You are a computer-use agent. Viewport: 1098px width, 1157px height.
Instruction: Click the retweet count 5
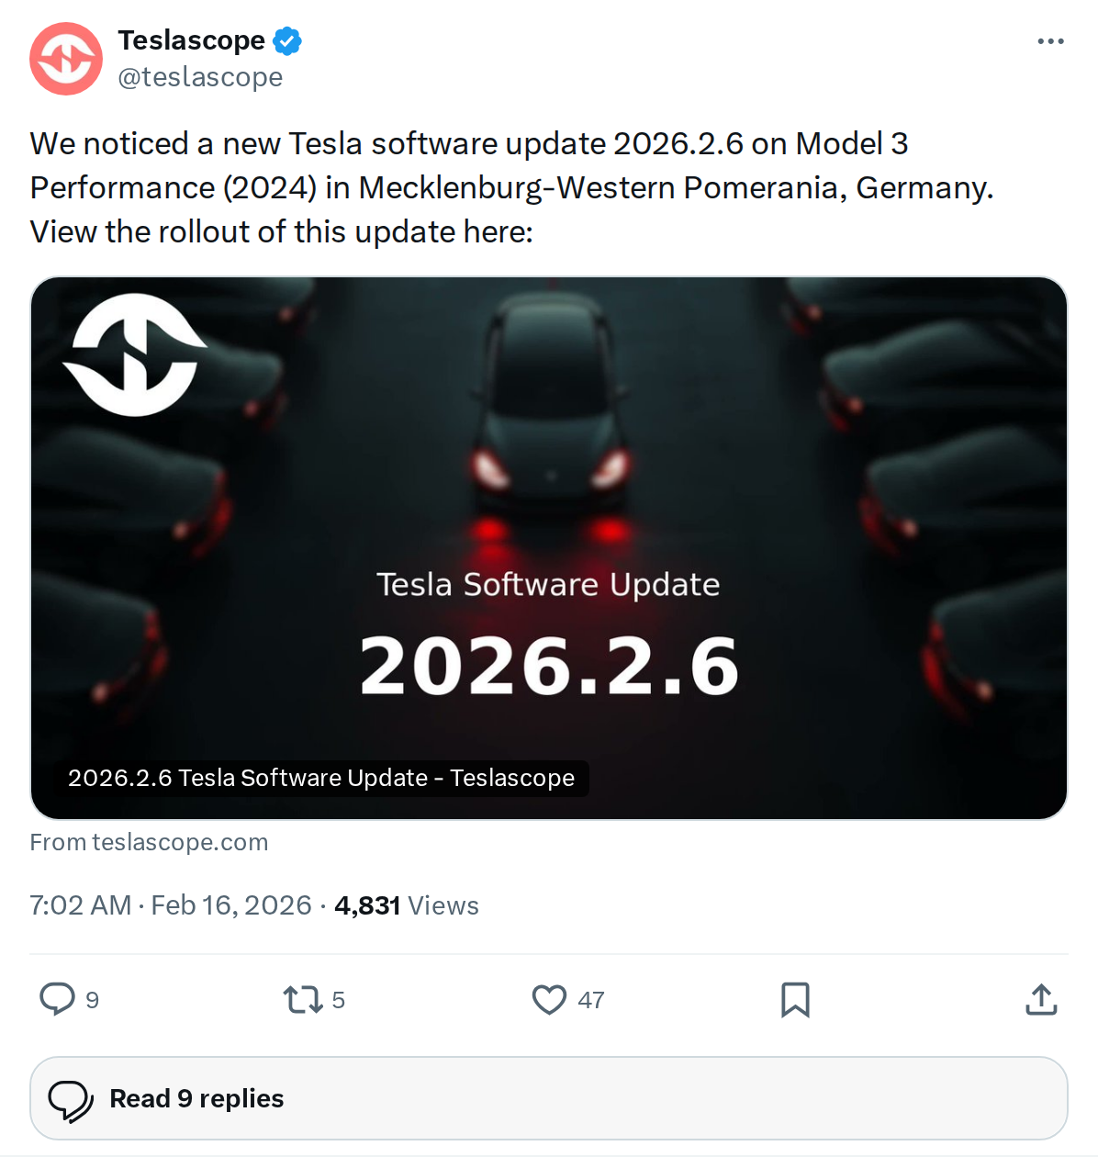coord(339,1000)
